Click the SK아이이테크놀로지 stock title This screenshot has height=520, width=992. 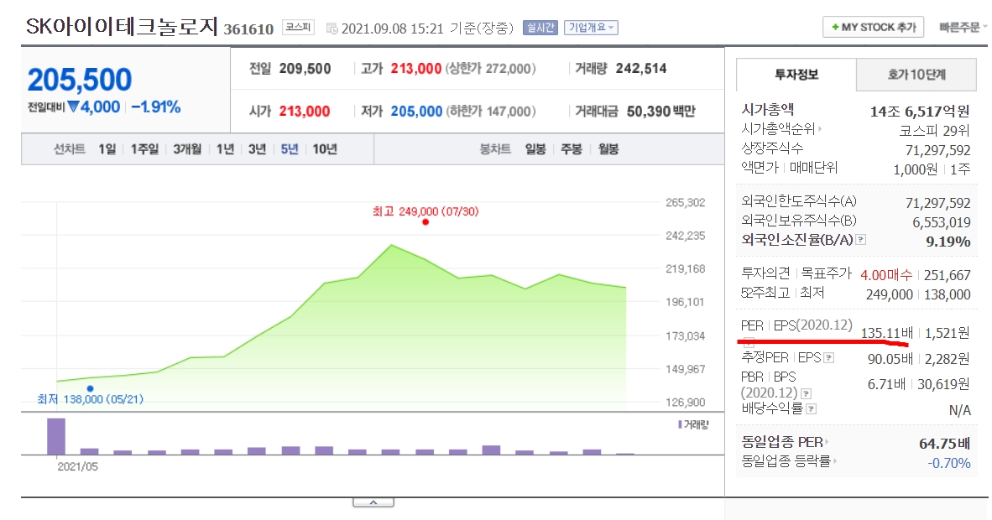coord(122,27)
